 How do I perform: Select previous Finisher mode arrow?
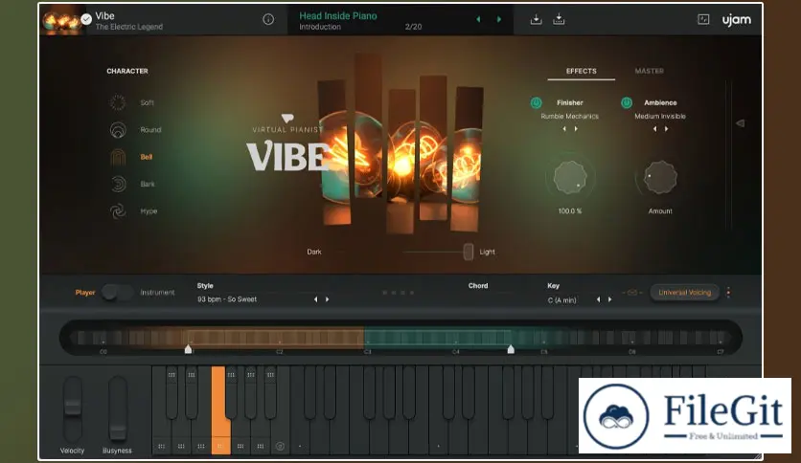[x=564, y=129]
